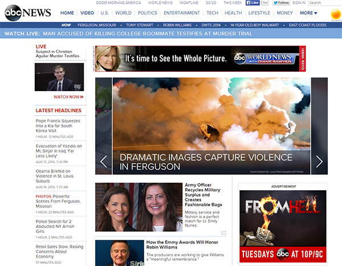Open the Robin Williams Emmy story thumbnail
Image resolution: width=342 pixels, height=266 pixels.
[119, 253]
